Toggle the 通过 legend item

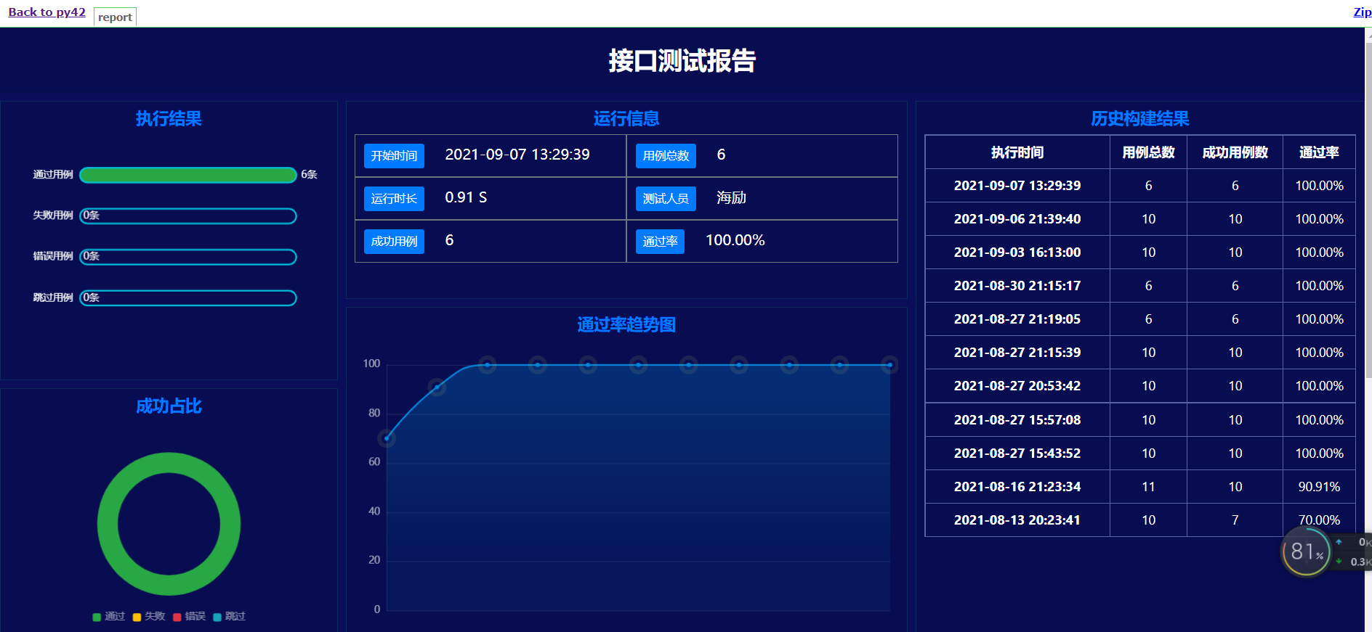click(109, 617)
